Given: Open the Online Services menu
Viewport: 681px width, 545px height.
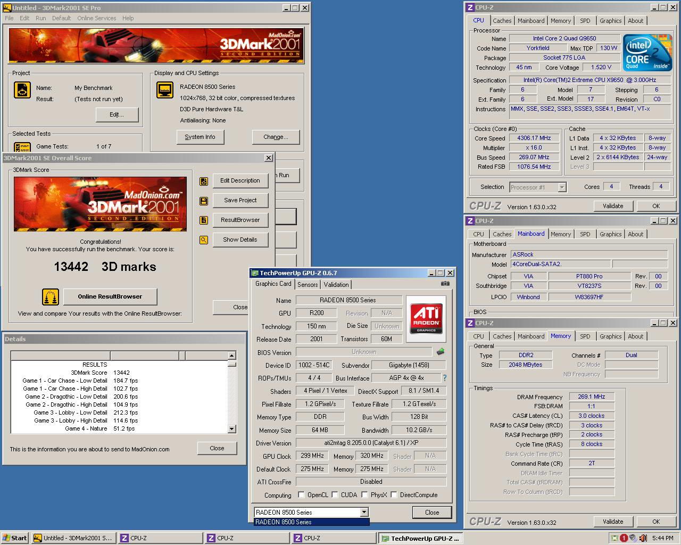Looking at the screenshot, I should [x=96, y=18].
